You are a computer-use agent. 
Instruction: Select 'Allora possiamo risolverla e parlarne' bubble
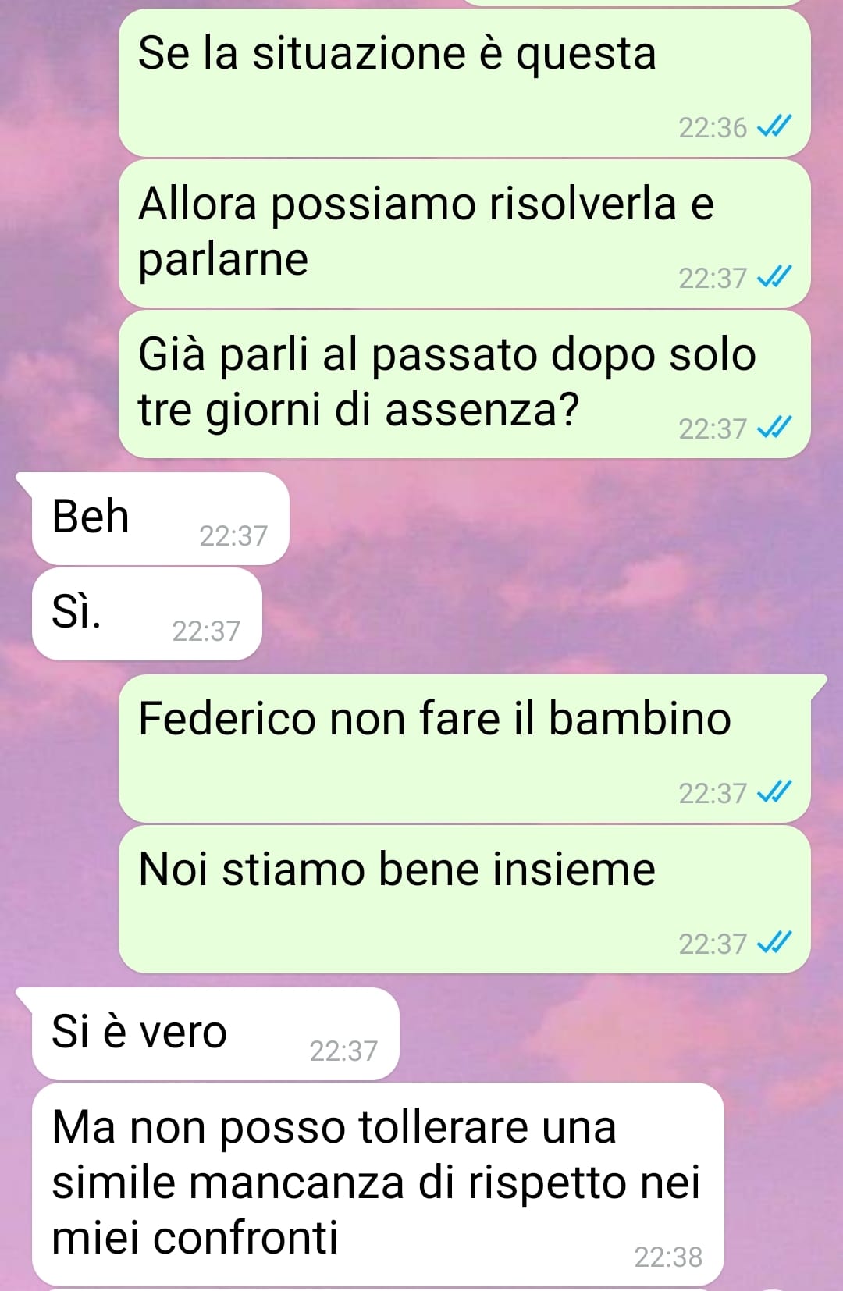click(x=464, y=233)
